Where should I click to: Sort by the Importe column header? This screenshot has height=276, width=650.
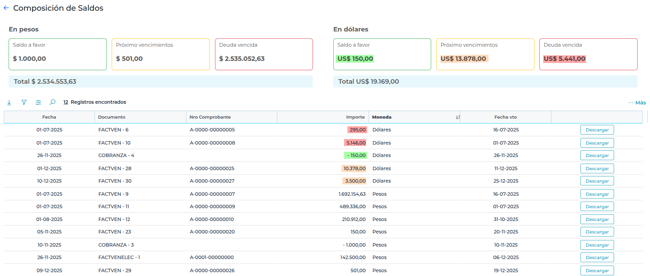coord(355,117)
